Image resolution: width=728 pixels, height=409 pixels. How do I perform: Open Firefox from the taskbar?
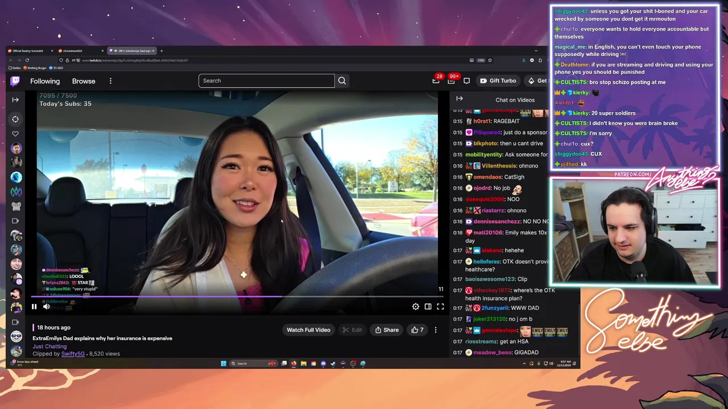pyautogui.click(x=293, y=364)
